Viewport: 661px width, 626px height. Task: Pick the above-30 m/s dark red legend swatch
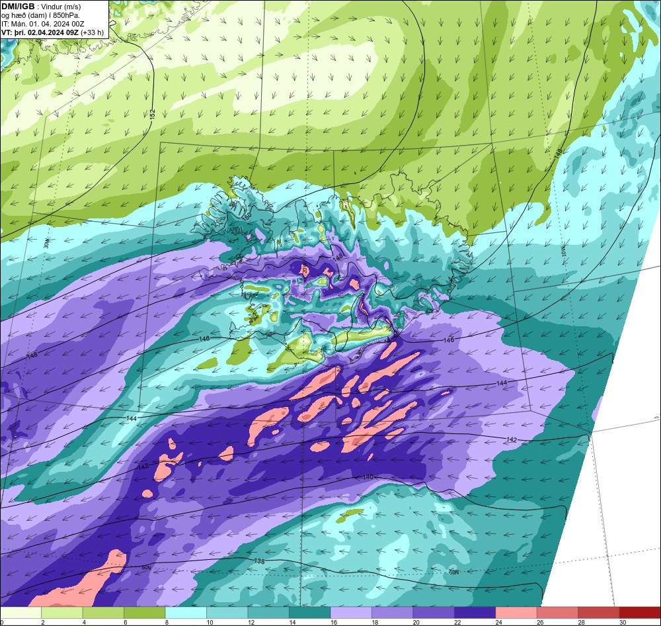(x=641, y=613)
